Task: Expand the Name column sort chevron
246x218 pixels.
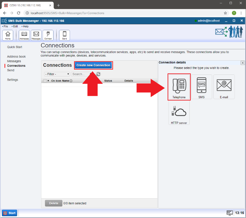Action: (x=71, y=81)
